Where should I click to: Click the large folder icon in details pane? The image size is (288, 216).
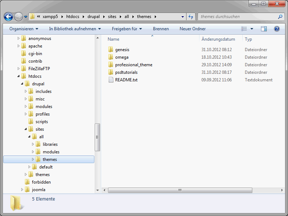tap(17, 203)
